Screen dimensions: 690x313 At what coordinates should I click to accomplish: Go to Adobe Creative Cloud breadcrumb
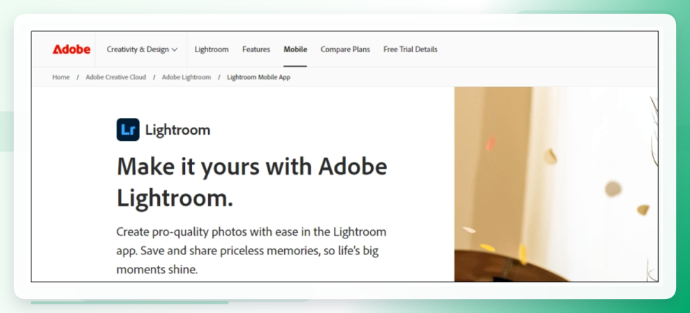coord(116,77)
